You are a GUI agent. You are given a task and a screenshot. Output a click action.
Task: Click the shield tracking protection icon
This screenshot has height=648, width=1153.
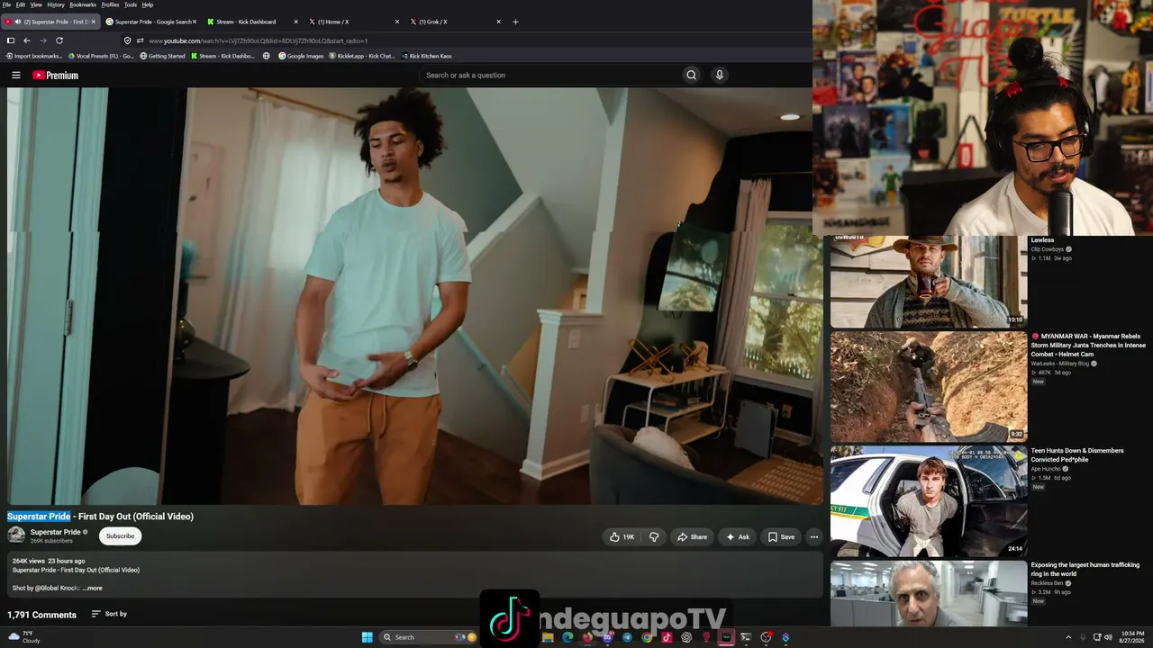click(x=128, y=40)
